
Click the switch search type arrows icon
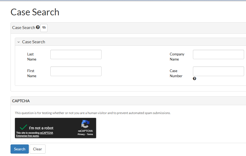point(44,28)
